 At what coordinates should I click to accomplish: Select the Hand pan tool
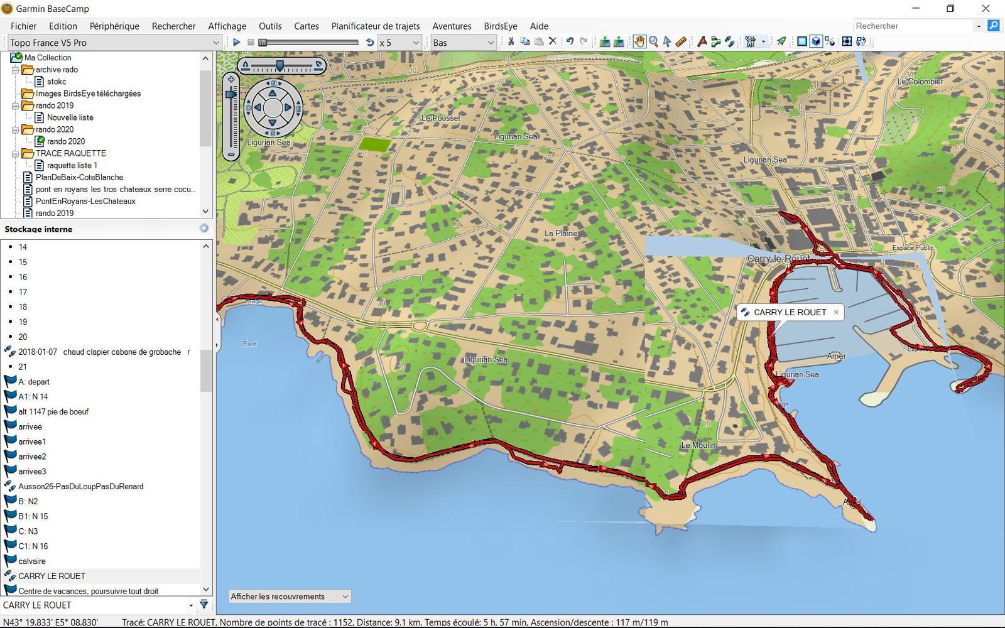tap(639, 41)
